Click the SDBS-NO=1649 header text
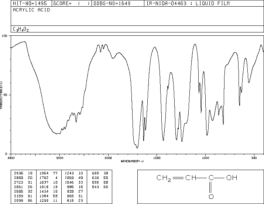 [112, 3]
